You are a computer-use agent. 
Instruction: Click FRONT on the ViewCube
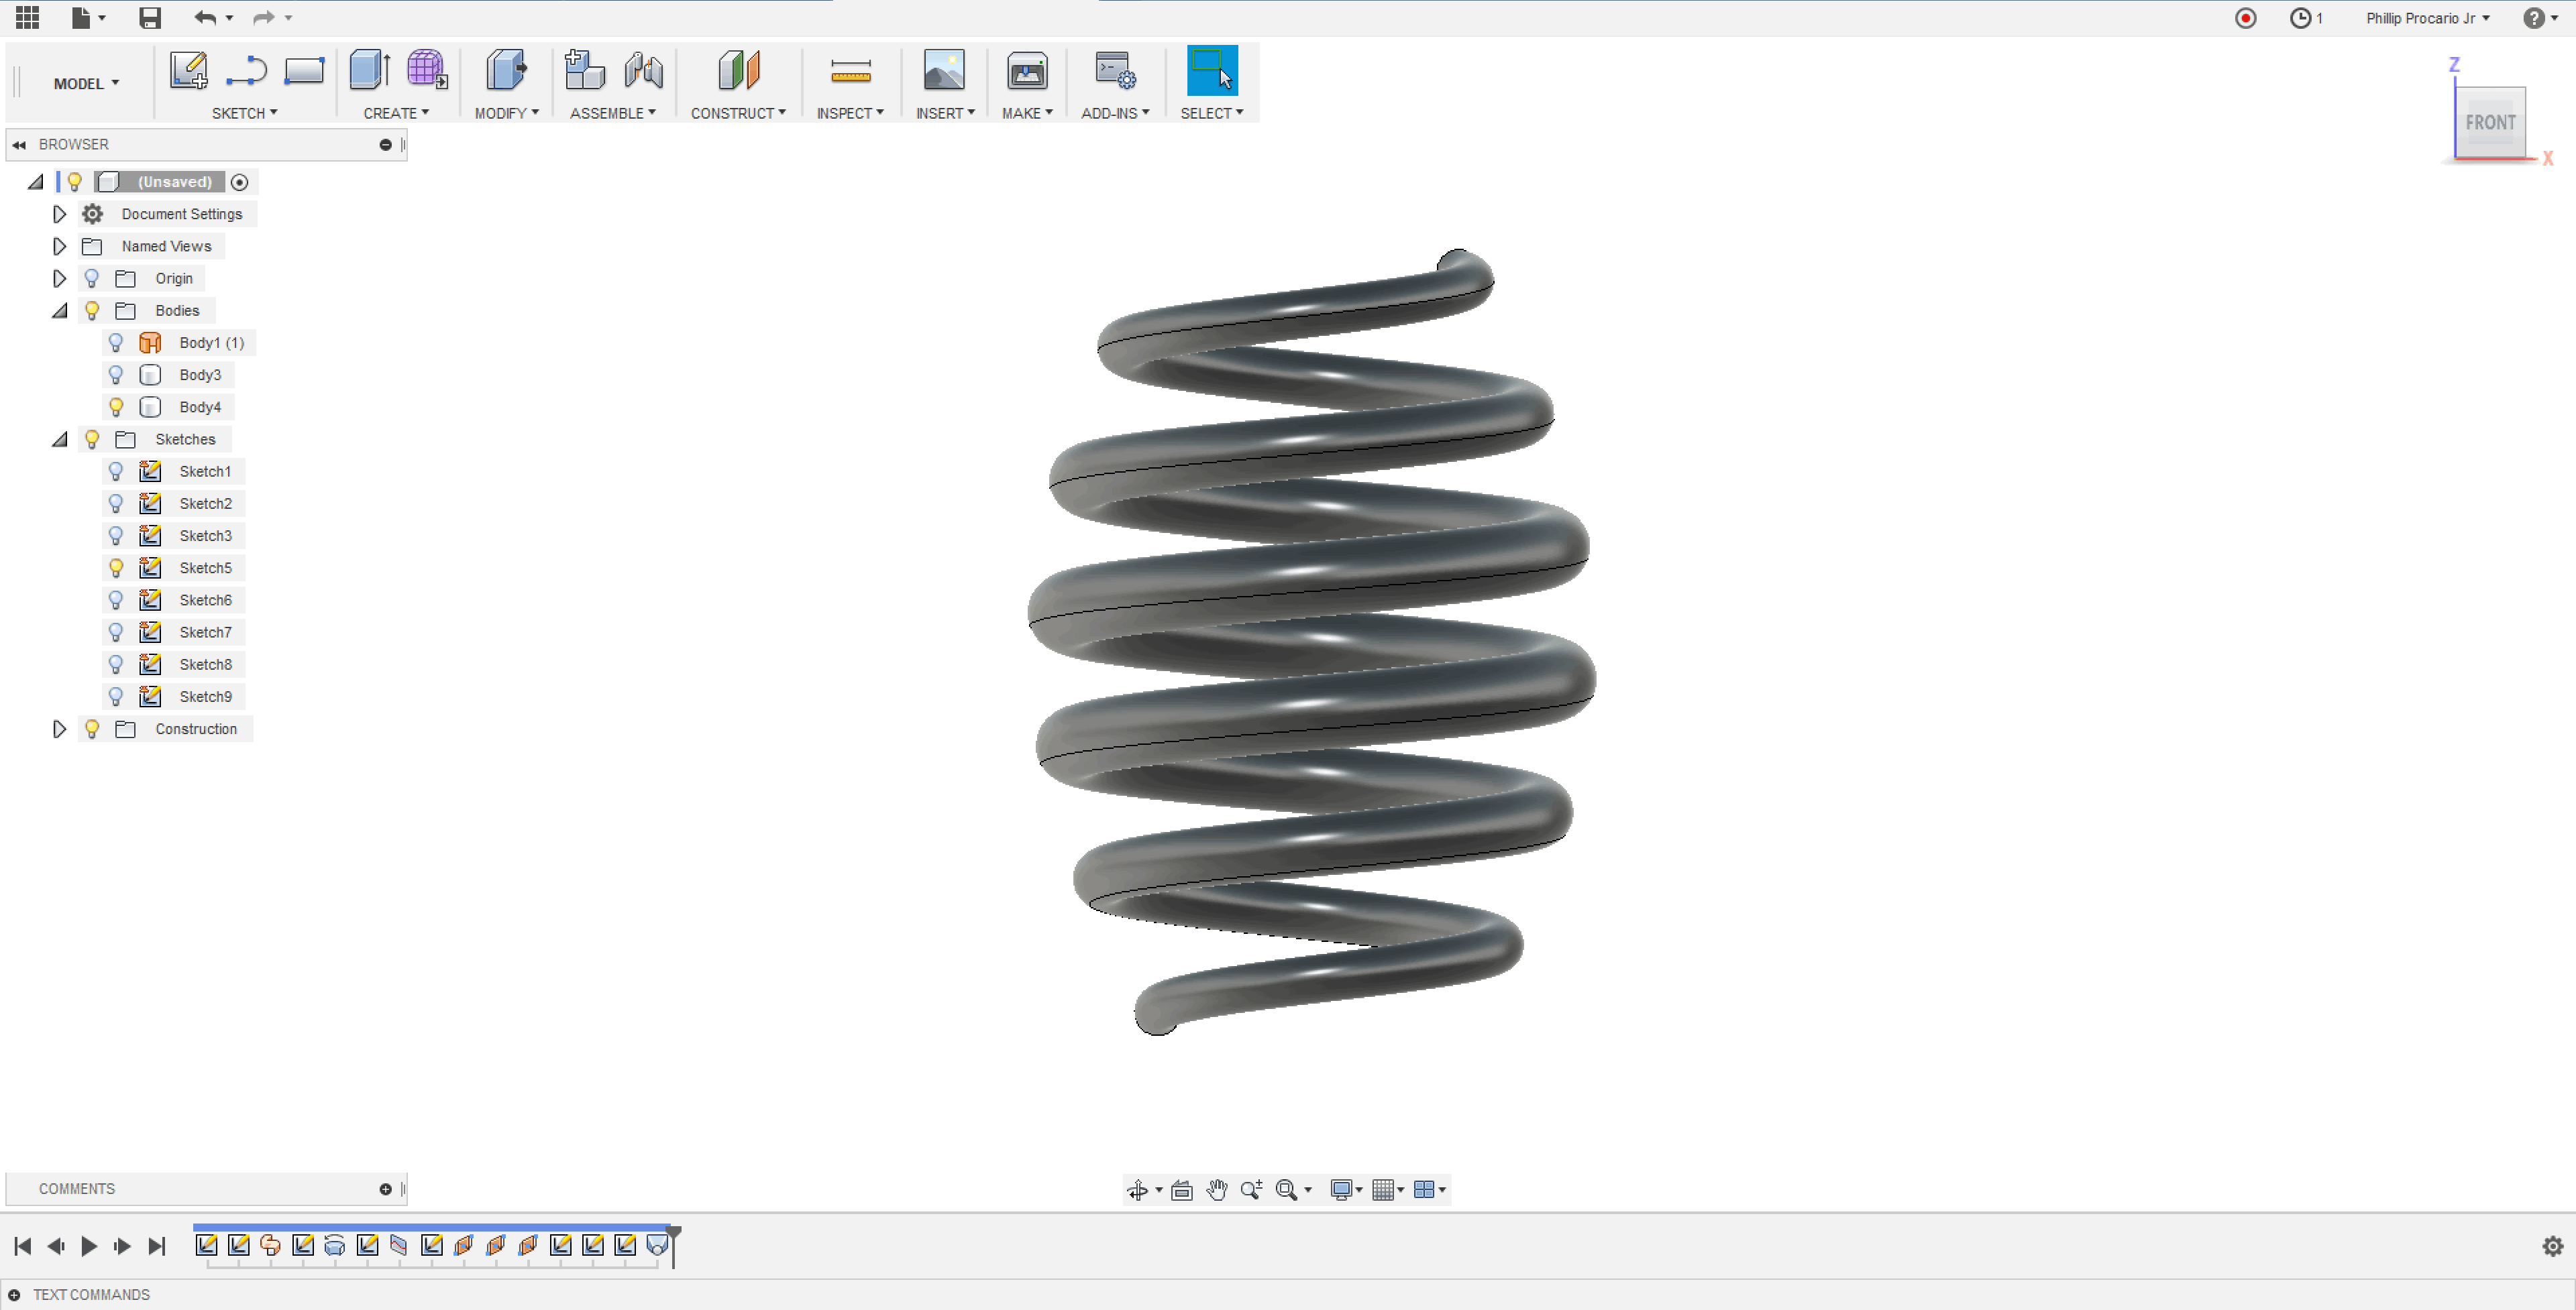tap(2491, 122)
